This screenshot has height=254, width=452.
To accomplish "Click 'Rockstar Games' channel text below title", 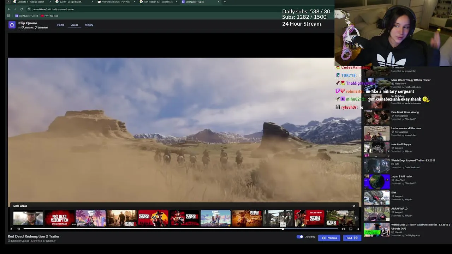I will [20, 241].
